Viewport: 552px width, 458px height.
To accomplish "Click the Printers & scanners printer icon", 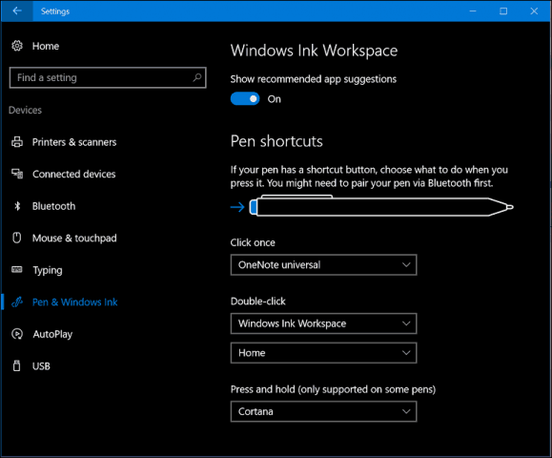I will [x=17, y=141].
